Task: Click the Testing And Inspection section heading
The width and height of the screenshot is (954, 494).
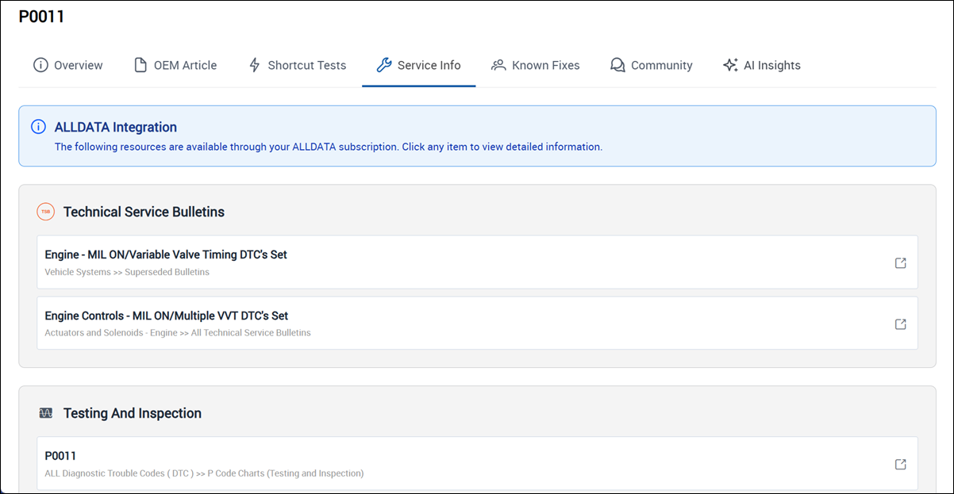Action: (x=133, y=413)
